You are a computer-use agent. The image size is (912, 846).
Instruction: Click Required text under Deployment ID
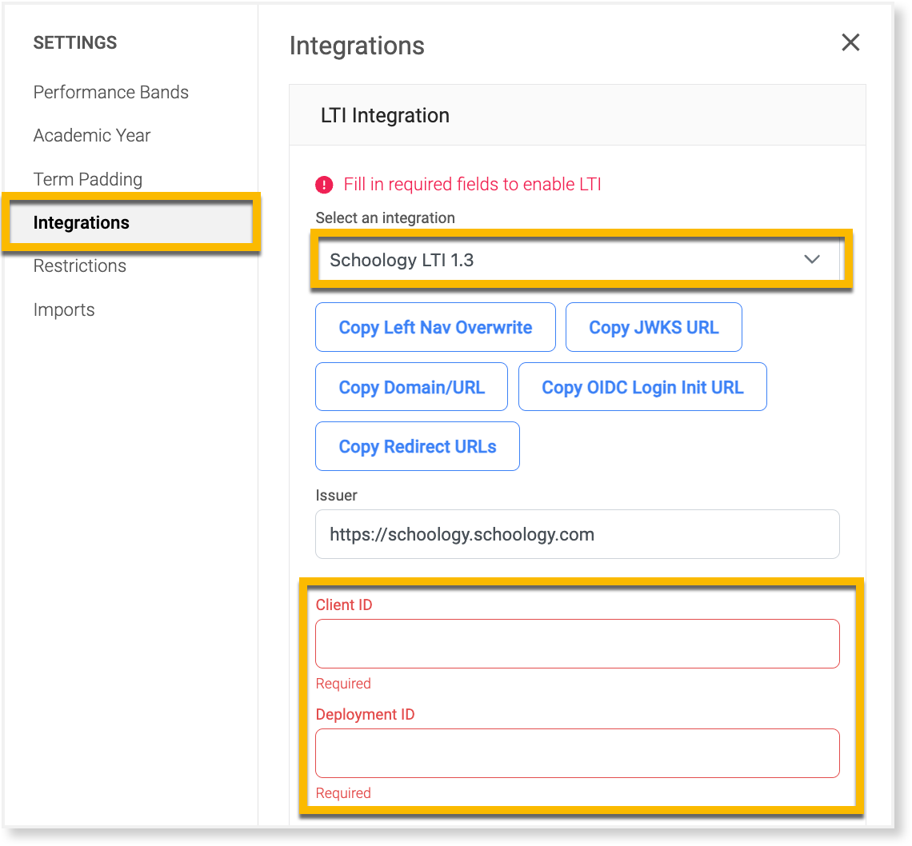point(343,793)
